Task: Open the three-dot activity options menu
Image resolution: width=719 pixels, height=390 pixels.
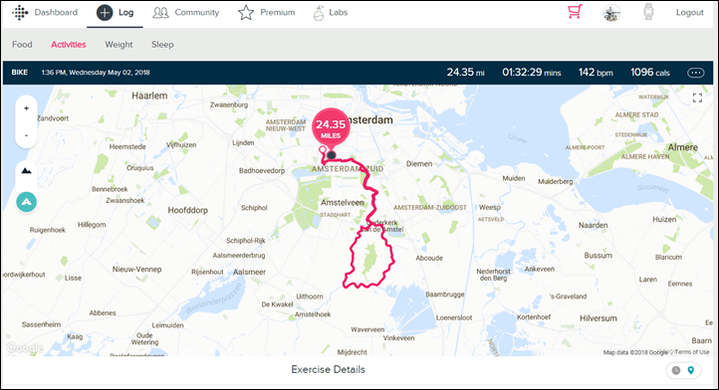Action: point(696,73)
